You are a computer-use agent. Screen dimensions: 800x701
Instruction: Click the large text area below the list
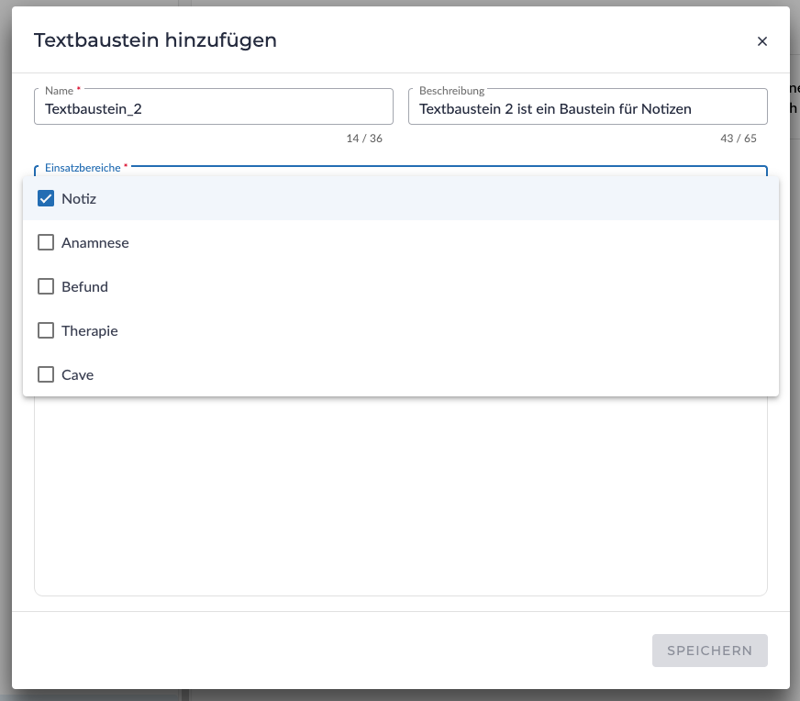(x=400, y=495)
